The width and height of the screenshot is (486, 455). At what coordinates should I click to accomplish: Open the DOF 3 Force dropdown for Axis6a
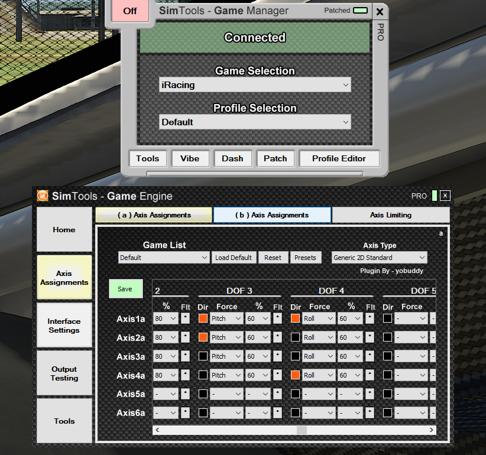point(226,413)
